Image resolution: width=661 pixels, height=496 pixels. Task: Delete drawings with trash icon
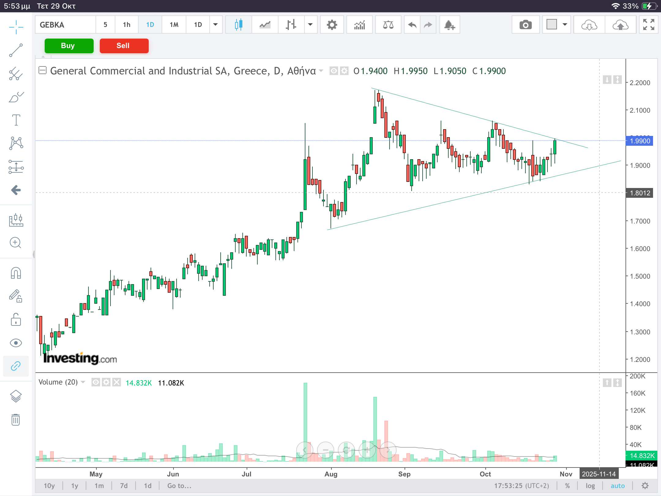pyautogui.click(x=16, y=419)
